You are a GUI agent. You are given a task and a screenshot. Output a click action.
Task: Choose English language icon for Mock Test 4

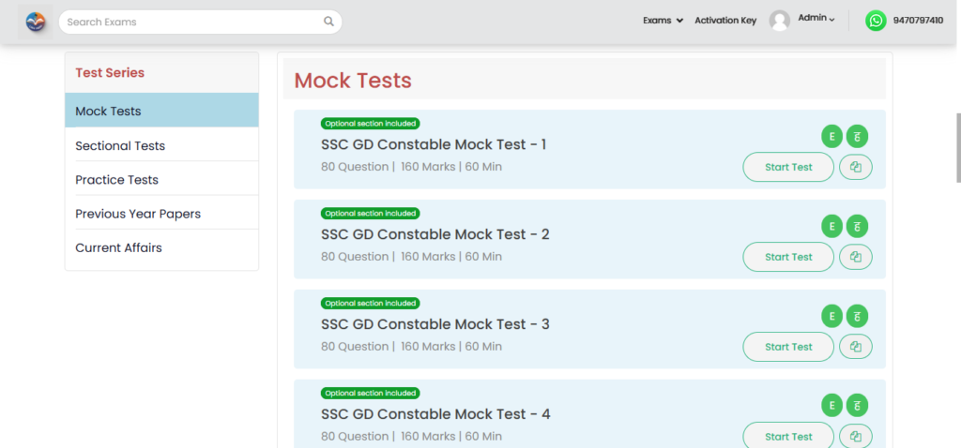pyautogui.click(x=831, y=405)
